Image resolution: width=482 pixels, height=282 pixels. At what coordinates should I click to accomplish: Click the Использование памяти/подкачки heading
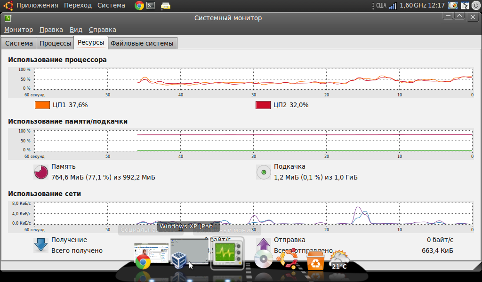[68, 122]
